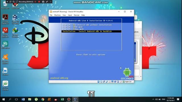Image resolution: width=182 pixels, height=102 pixels.
Task: Open the Devices menu
Action: pyautogui.click(x=76, y=15)
